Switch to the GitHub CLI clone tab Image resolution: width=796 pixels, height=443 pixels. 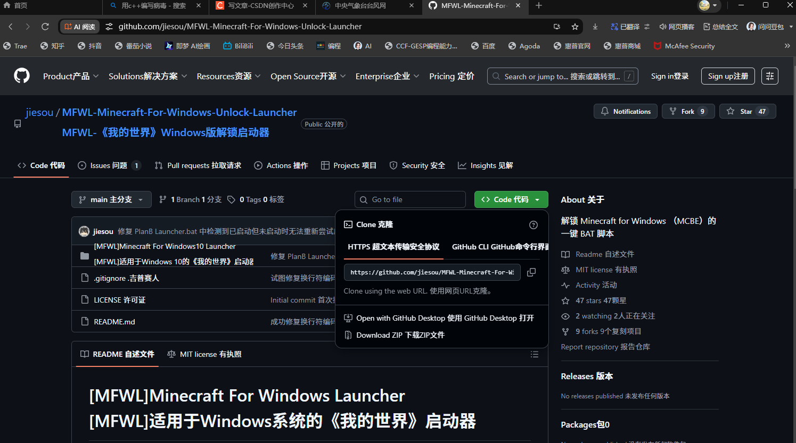(x=498, y=247)
